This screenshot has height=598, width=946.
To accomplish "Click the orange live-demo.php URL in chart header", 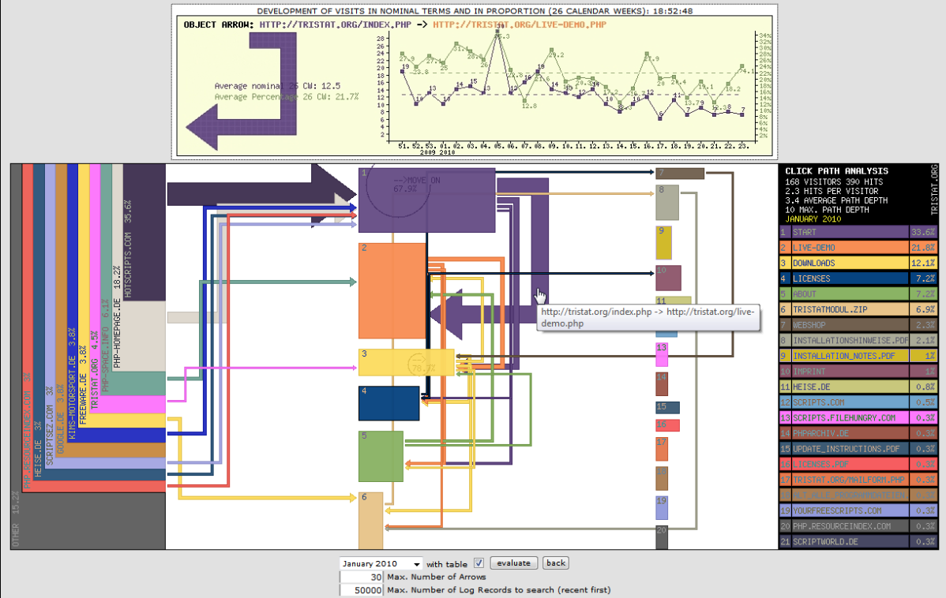I will pyautogui.click(x=520, y=24).
